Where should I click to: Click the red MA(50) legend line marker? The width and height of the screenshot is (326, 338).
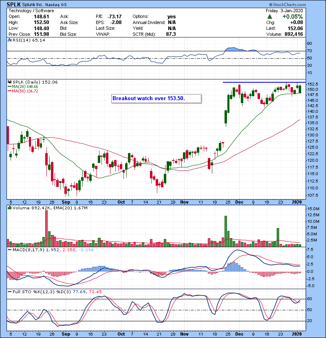pos(10,91)
